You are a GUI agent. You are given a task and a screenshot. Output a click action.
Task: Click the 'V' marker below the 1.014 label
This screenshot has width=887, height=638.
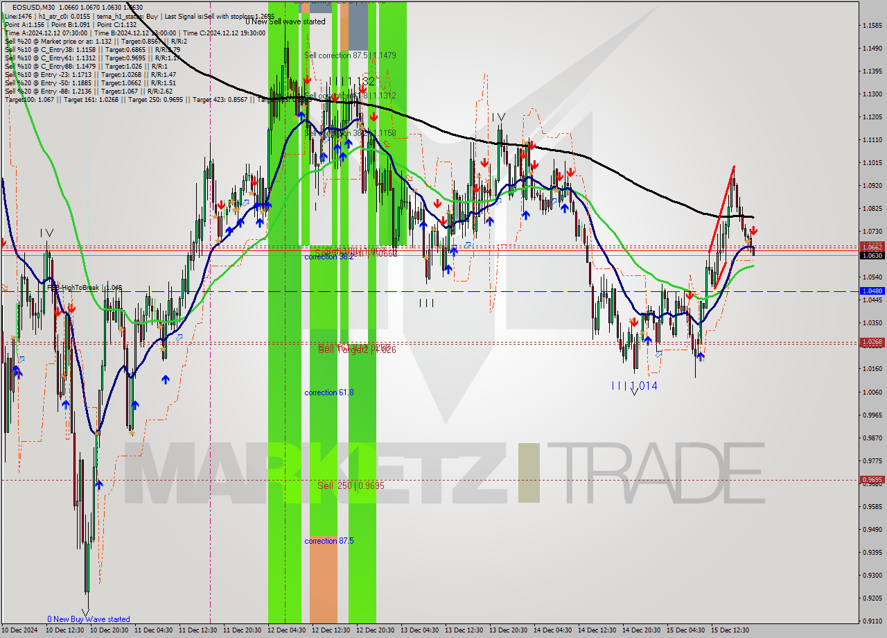[634, 393]
